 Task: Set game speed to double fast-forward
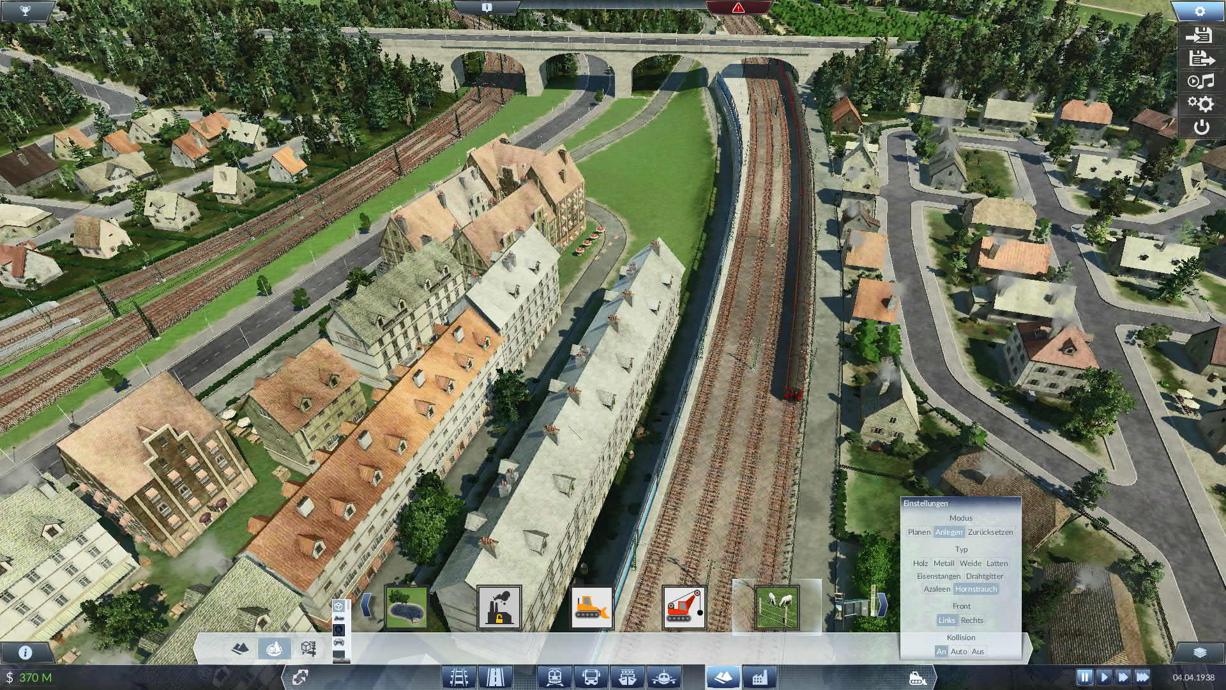tap(1123, 677)
